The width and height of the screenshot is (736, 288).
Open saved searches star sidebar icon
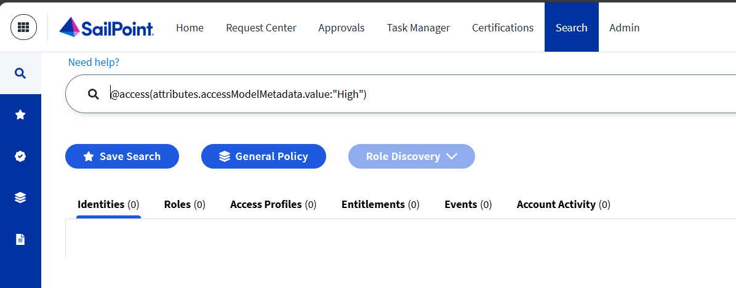click(20, 114)
